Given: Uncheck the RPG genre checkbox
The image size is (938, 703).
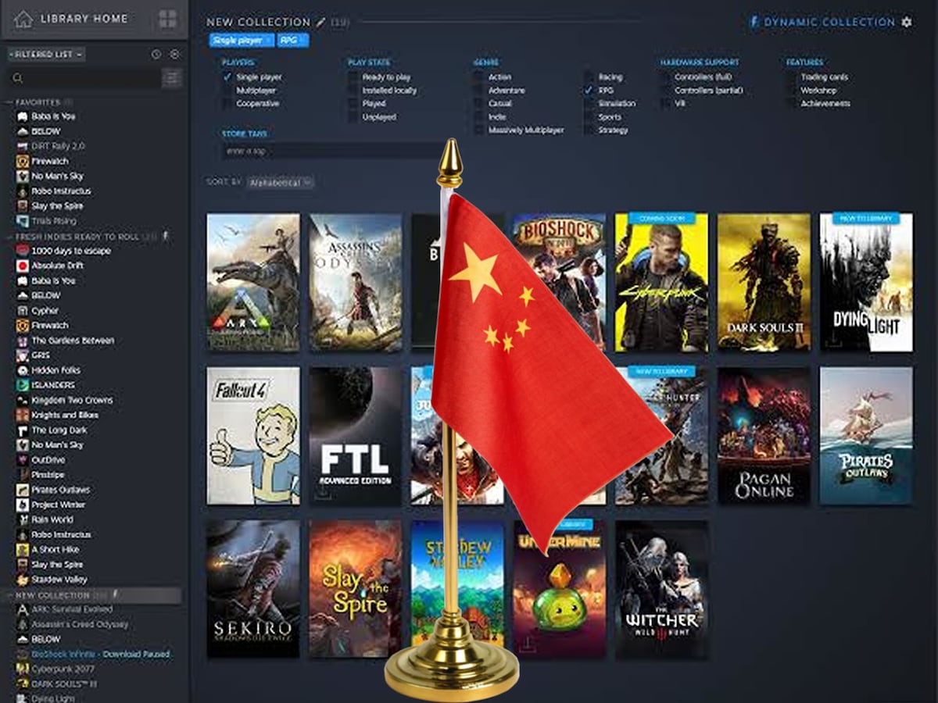Looking at the screenshot, I should [588, 91].
